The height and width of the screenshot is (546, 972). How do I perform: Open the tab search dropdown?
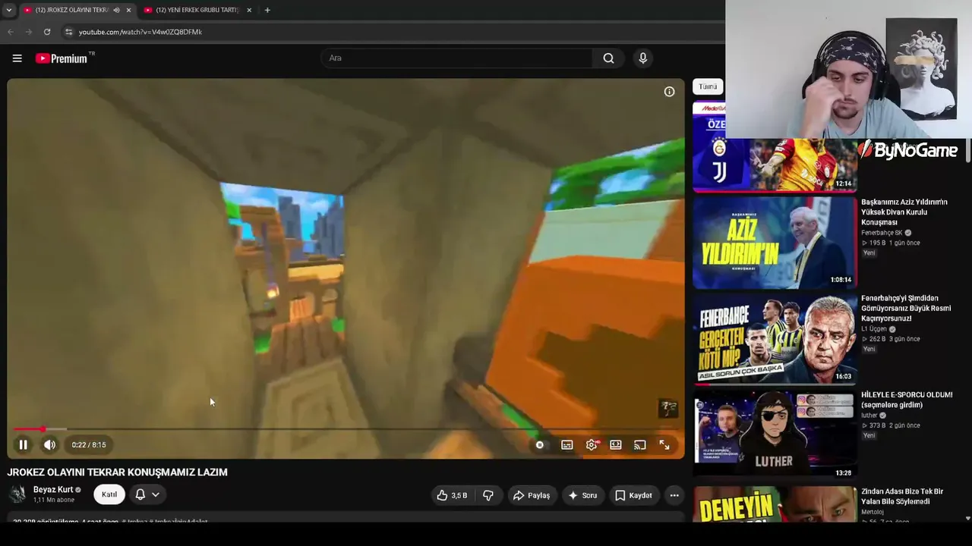9,10
